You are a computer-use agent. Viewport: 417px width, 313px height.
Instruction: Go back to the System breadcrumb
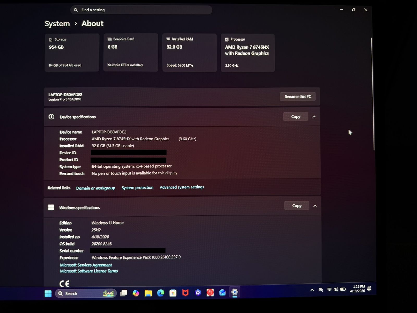click(57, 24)
